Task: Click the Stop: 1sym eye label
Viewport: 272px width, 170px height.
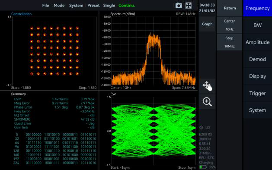Action: (x=187, y=167)
